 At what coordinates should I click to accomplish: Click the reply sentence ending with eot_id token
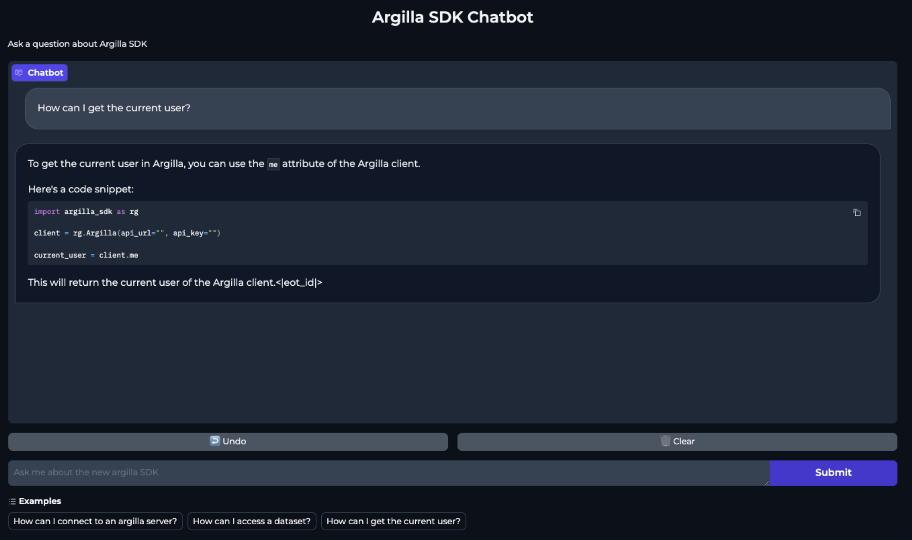click(x=175, y=283)
